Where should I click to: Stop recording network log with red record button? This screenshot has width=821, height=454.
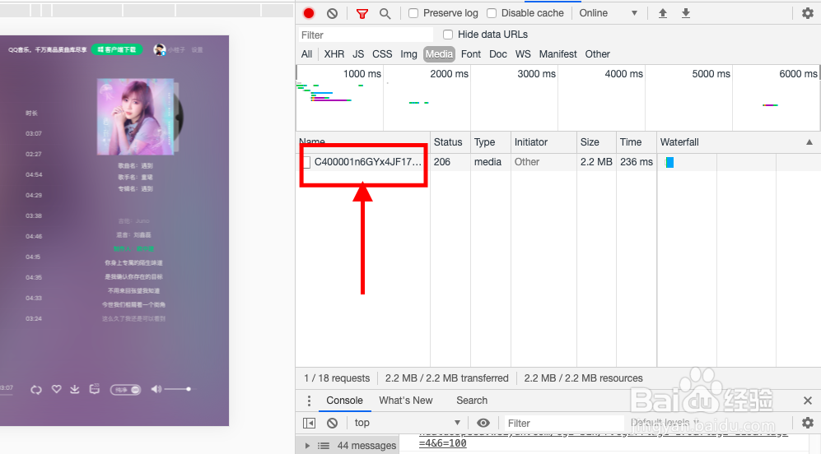[309, 14]
